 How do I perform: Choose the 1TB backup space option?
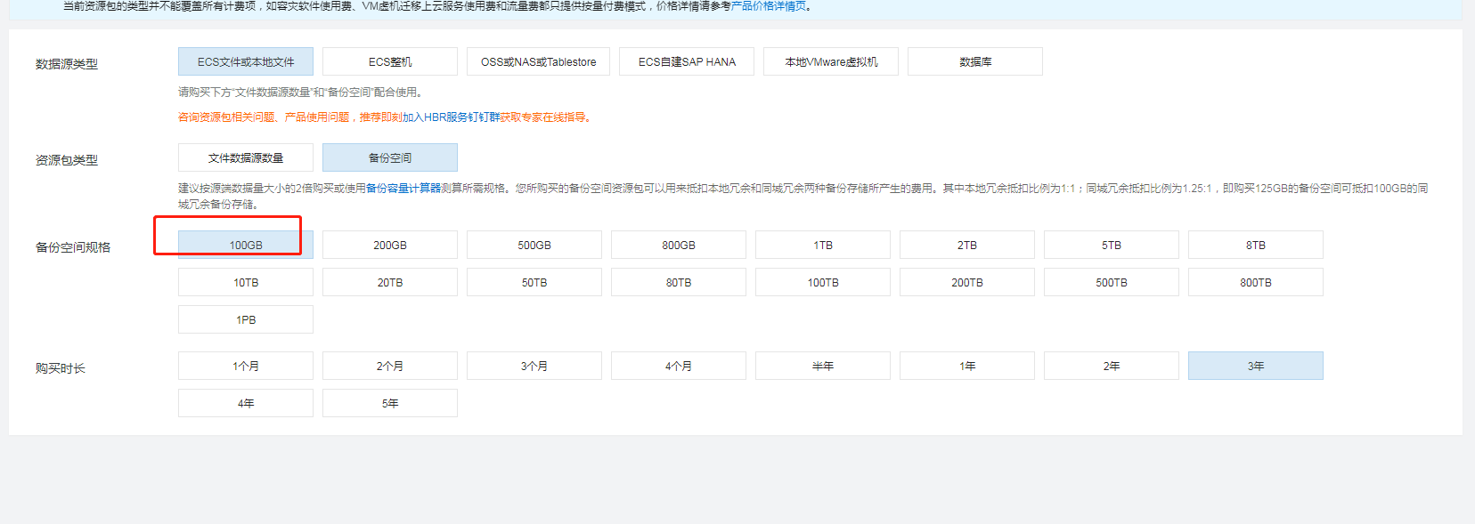tap(823, 245)
